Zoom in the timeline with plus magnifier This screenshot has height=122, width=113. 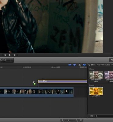pos(77,120)
